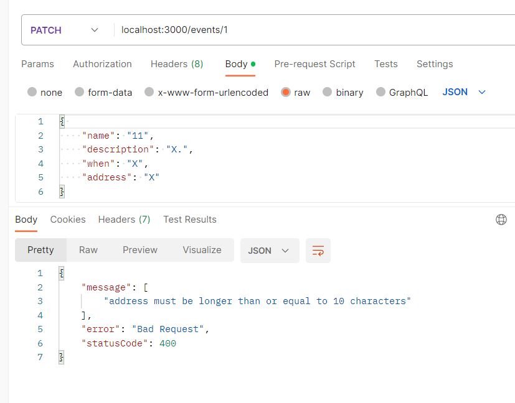The image size is (515, 403).
Task: Switch to the Params tab
Action: click(37, 64)
